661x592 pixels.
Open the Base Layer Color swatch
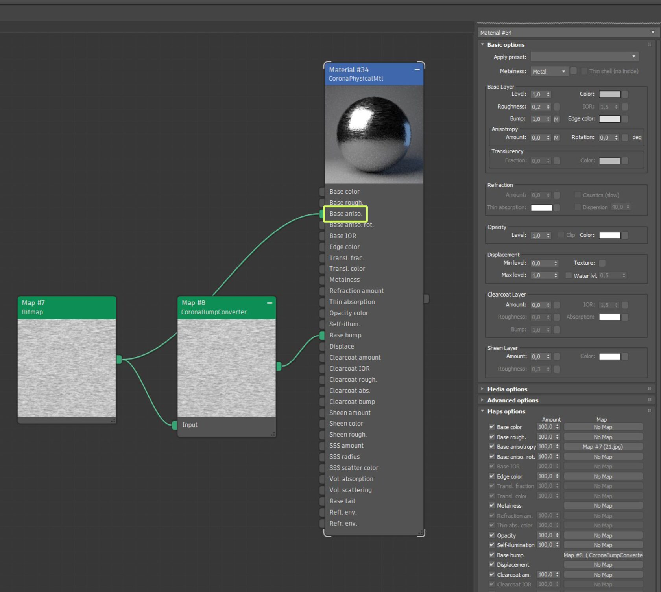[x=609, y=94]
